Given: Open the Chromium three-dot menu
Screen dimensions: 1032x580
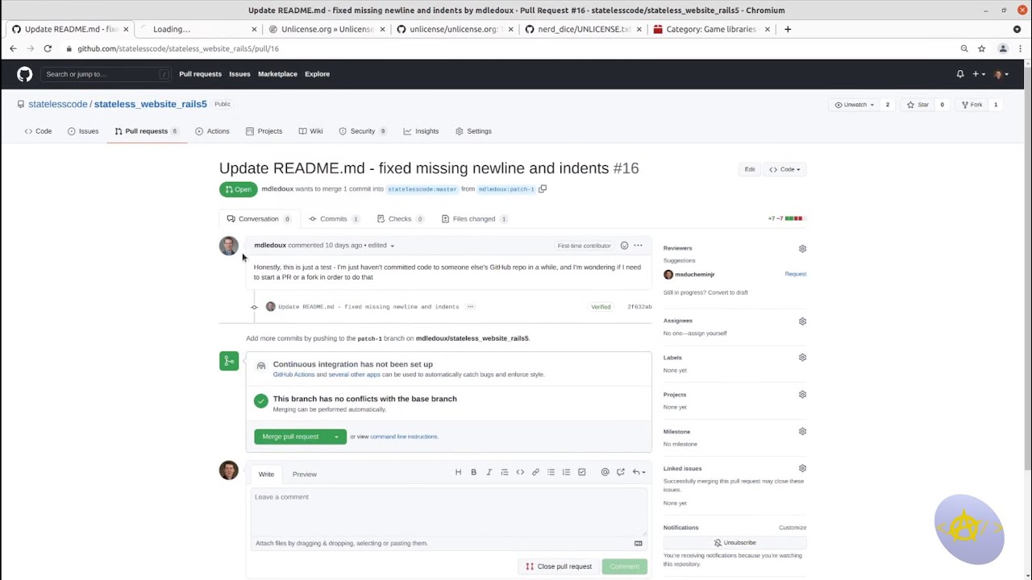Looking at the screenshot, I should (x=1020, y=48).
